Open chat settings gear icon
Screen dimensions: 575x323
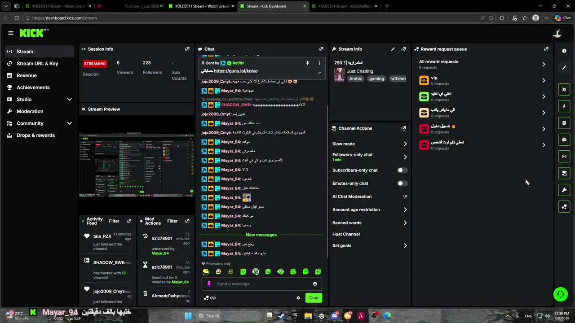tap(298, 298)
